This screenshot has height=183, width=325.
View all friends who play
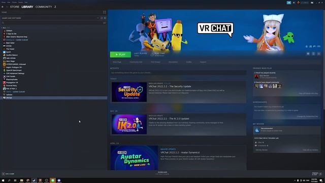(308, 94)
